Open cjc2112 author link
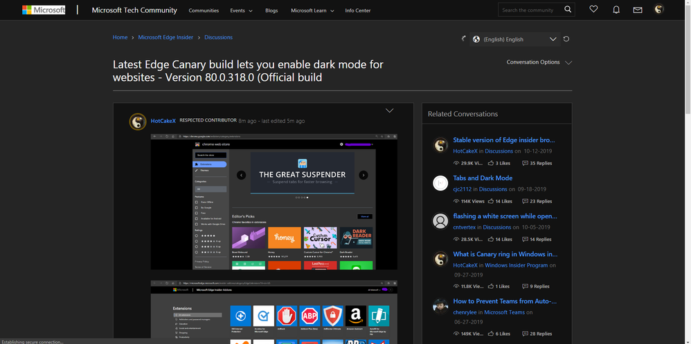 pyautogui.click(x=463, y=189)
